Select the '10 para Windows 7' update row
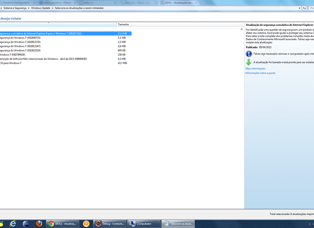 66,63
